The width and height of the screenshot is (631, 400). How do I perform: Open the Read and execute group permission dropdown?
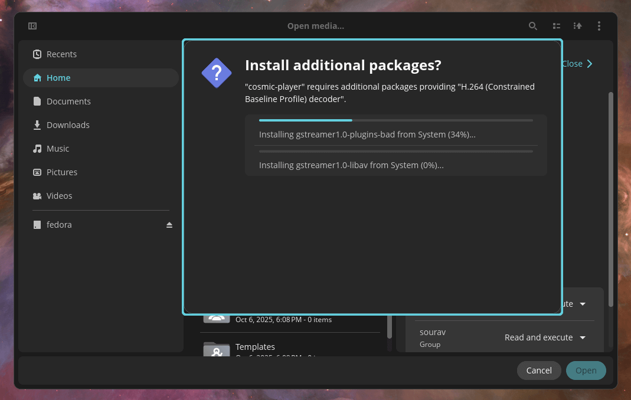point(544,337)
